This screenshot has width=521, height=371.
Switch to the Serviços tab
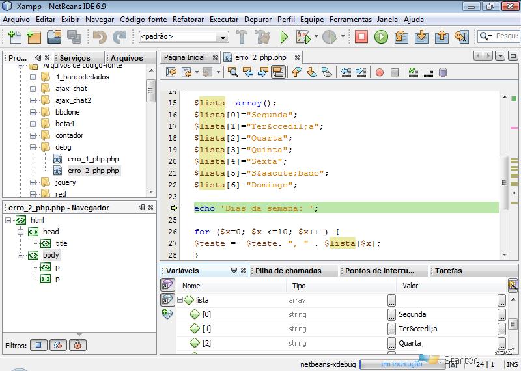click(x=75, y=58)
